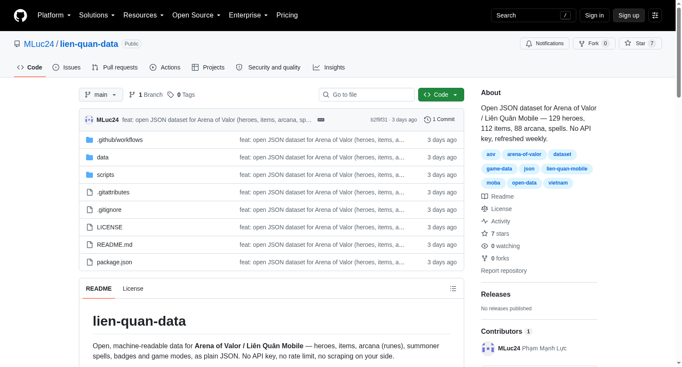
Task: Click the branch icon beside 1 Branch
Action: coord(132,95)
